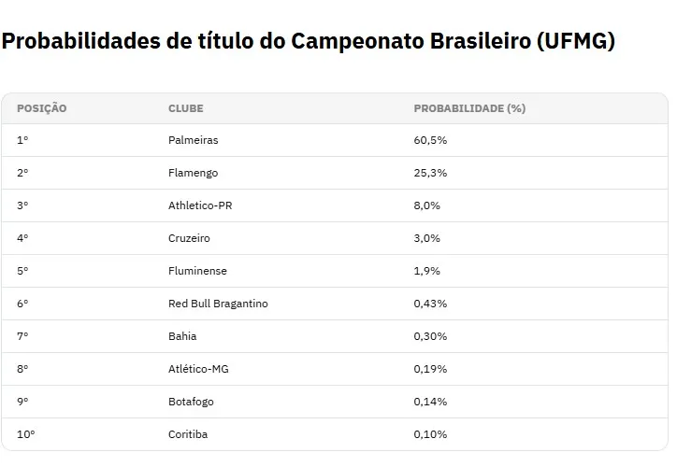Select the Botafogo club cell
The image size is (677, 467).
click(191, 402)
